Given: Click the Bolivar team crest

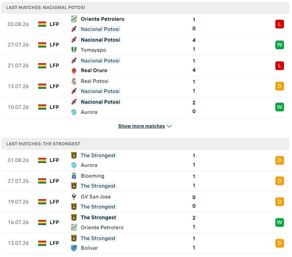Looking at the screenshot, I should click(x=74, y=248).
